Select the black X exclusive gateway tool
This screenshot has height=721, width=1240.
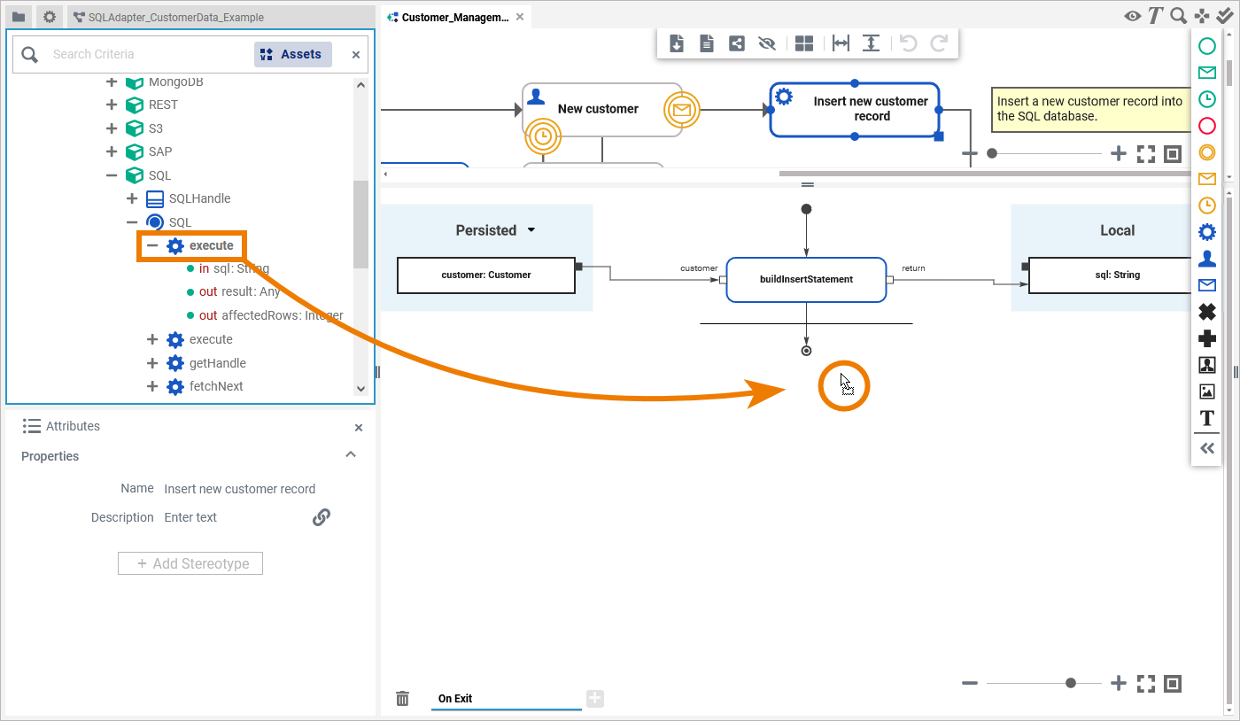tap(1206, 312)
